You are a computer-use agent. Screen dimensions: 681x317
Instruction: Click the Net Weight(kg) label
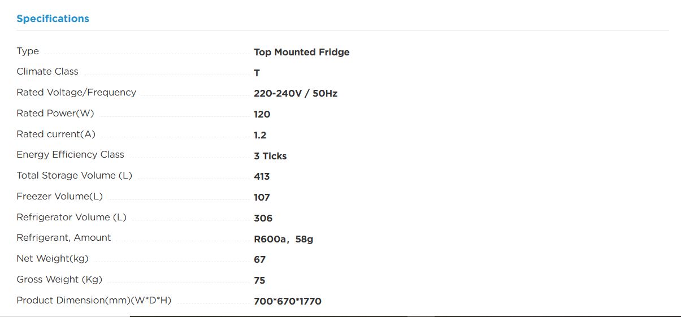click(53, 259)
